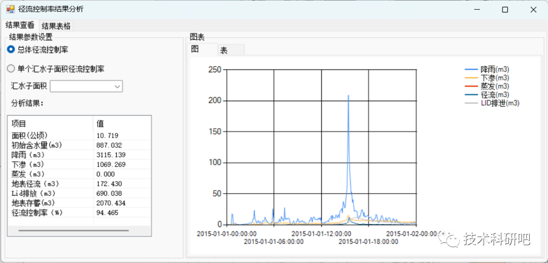Click the value 94.465
The width and height of the screenshot is (548, 263).
point(107,213)
